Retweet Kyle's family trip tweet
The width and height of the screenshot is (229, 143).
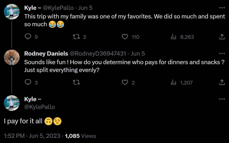pyautogui.click(x=76, y=37)
